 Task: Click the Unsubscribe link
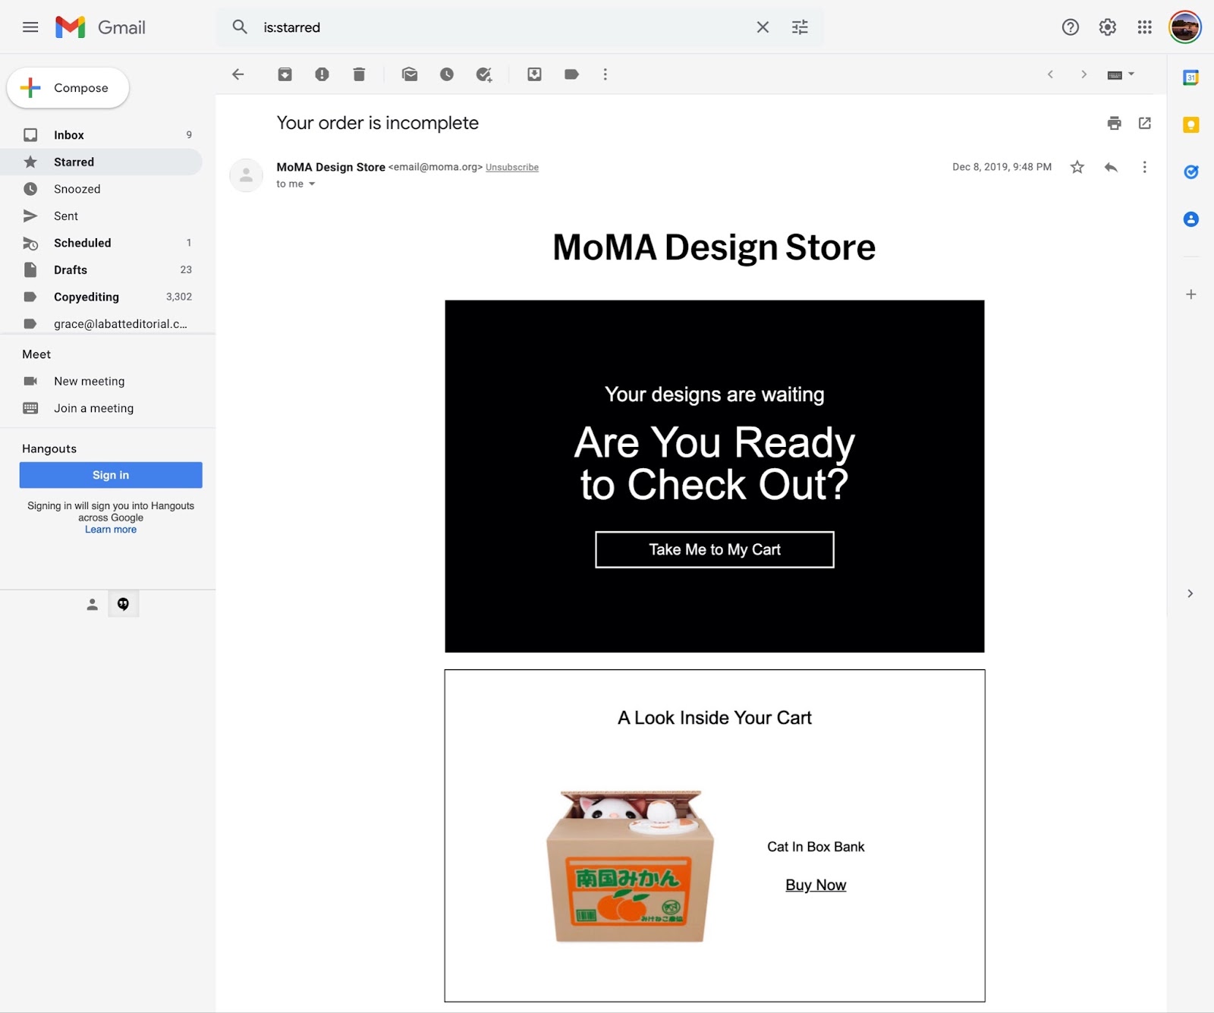(512, 168)
